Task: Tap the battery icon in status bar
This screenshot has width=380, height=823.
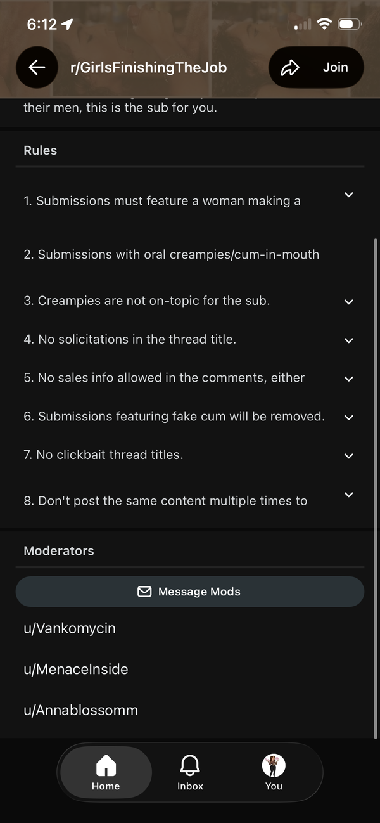Action: click(350, 25)
